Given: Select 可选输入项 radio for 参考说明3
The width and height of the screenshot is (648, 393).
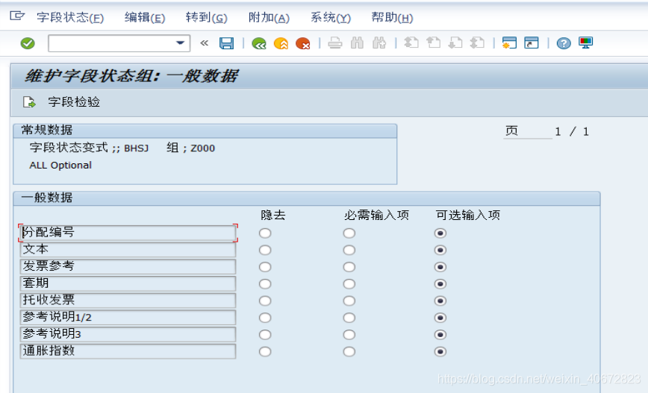Looking at the screenshot, I should [x=440, y=335].
